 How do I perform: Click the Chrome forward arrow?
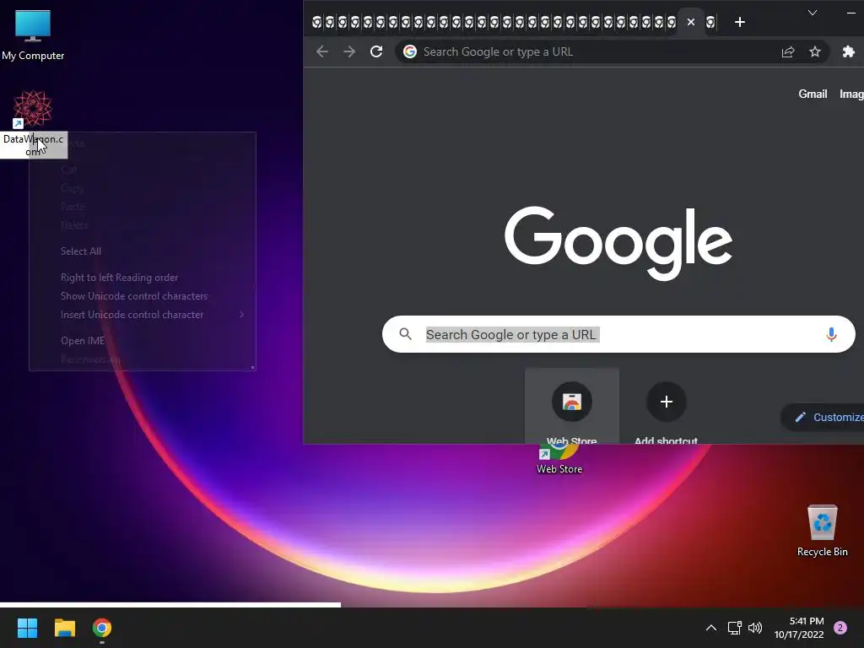click(x=349, y=51)
